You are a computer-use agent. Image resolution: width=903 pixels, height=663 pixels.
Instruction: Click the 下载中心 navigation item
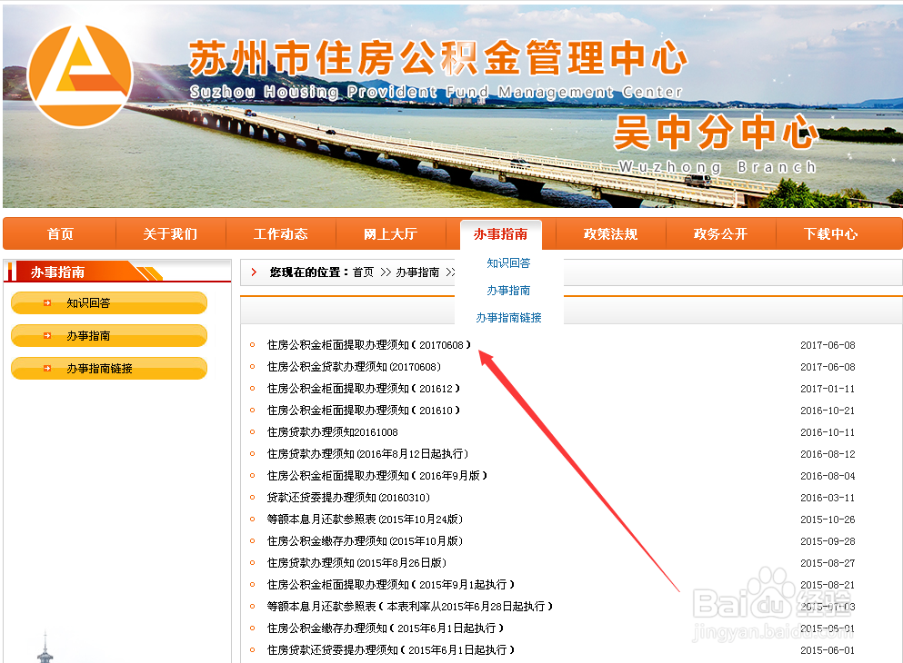pos(833,233)
